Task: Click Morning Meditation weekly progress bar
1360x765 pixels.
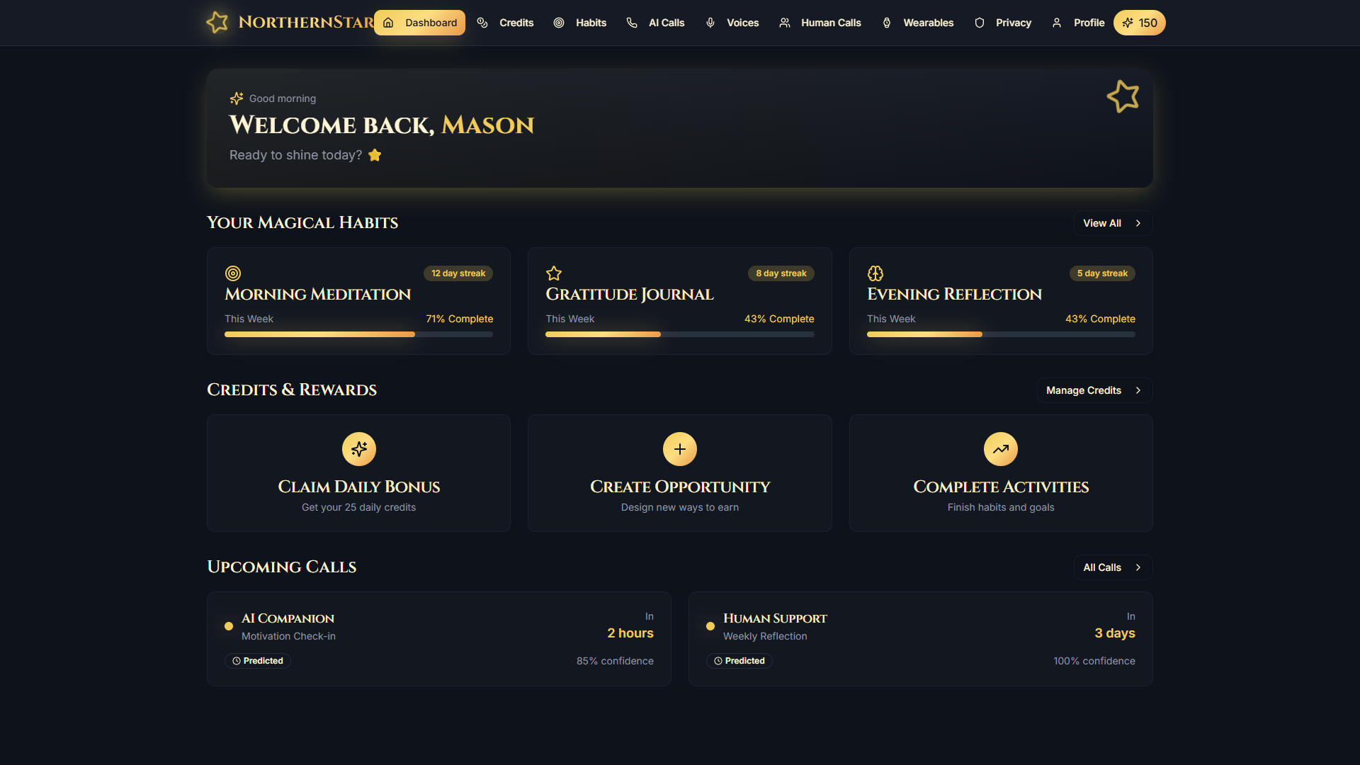Action: 358,334
